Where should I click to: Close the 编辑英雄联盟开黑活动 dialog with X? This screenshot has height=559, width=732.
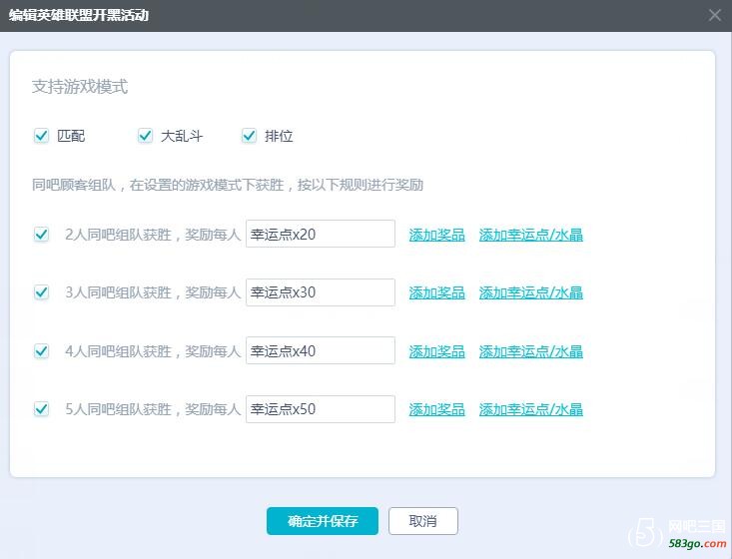[715, 15]
